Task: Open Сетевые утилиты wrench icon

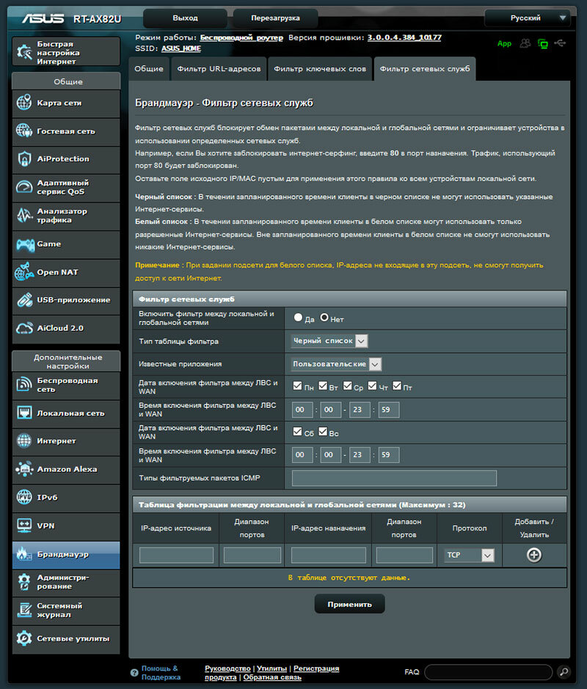Action: click(x=24, y=638)
